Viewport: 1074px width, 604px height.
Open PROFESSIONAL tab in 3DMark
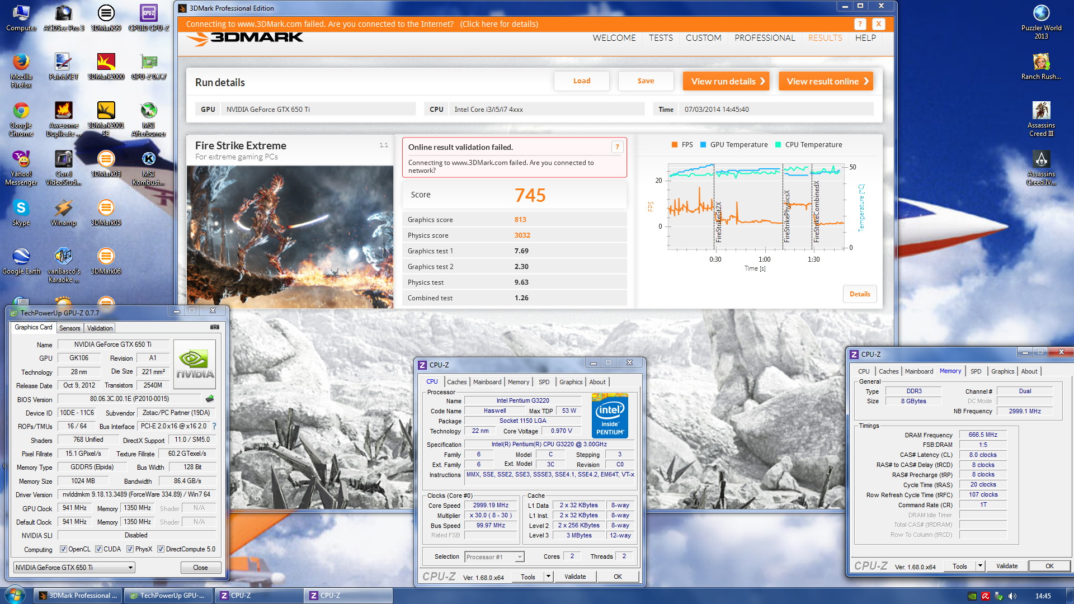764,38
